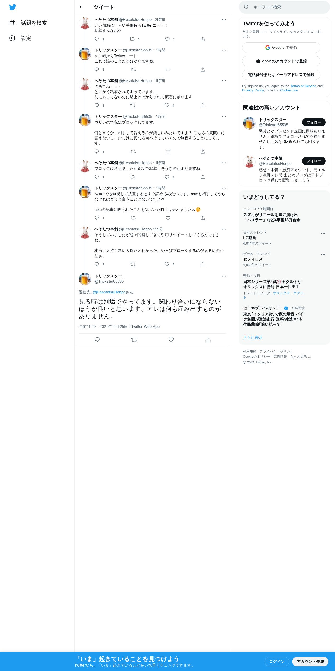
Task: Follow トリックスター in related accounts
Action: [x=314, y=122]
